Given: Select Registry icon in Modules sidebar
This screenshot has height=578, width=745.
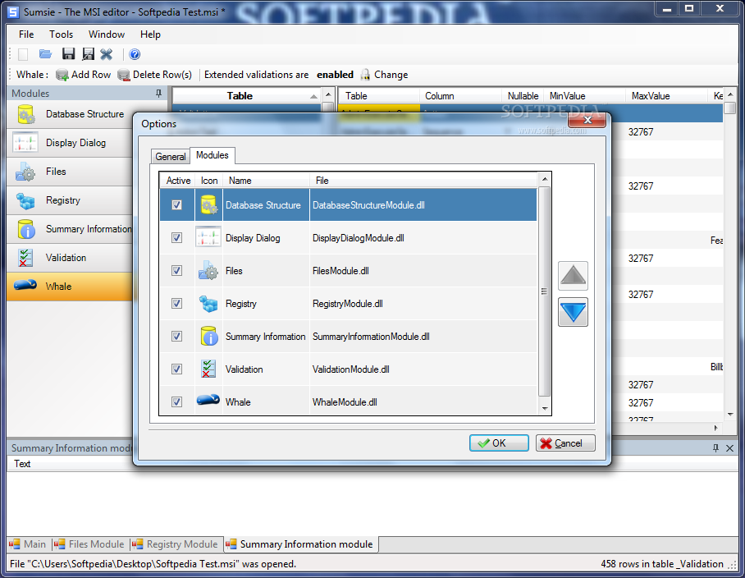Looking at the screenshot, I should pos(25,200).
